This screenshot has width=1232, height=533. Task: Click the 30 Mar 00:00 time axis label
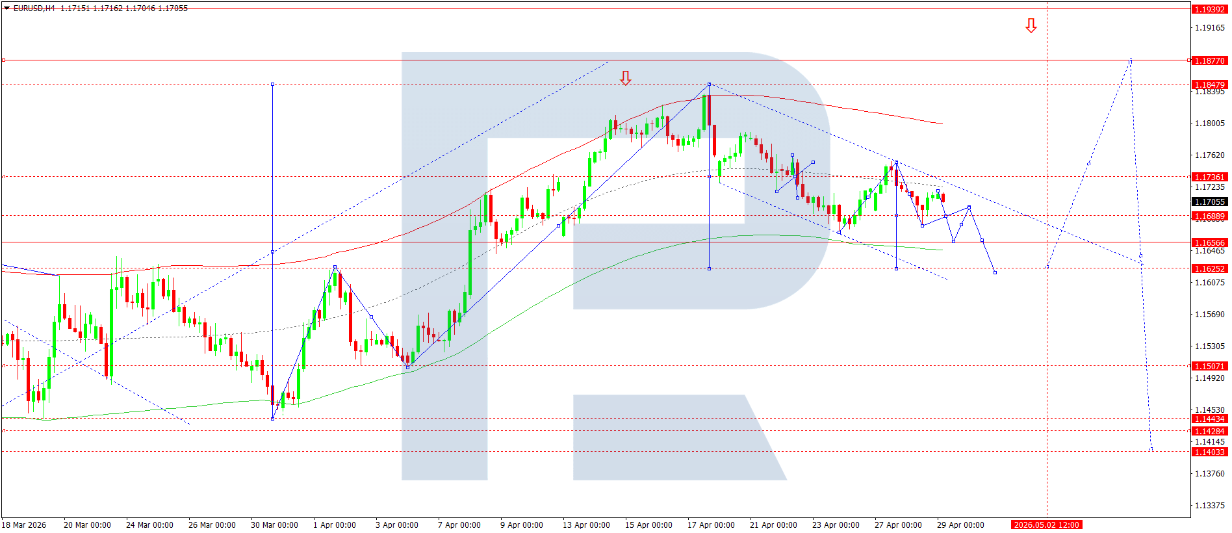coord(274,525)
